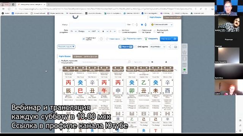Click the blue Рассчитать button
The image size is (243, 136).
(x=166, y=39)
